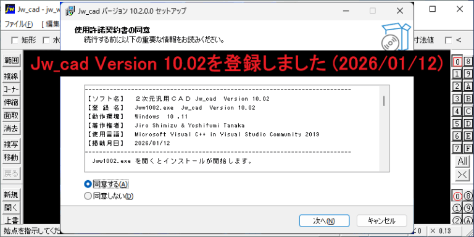The width and height of the screenshot is (474, 237).
Task: Click the キャンセル button in setup dialog
Action: tap(381, 221)
